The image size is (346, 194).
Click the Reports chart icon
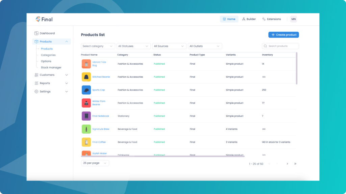click(36, 83)
